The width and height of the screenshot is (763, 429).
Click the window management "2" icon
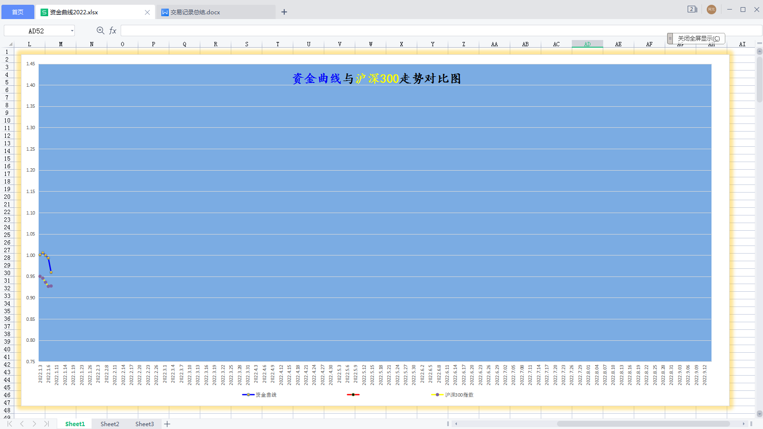tap(691, 9)
